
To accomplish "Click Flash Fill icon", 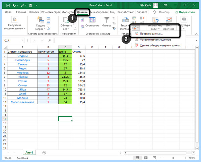I will [134, 18].
